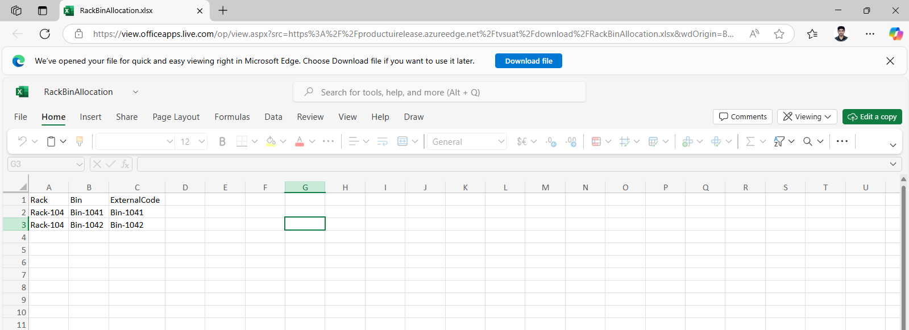Switch to the Page Layout tab

point(176,117)
